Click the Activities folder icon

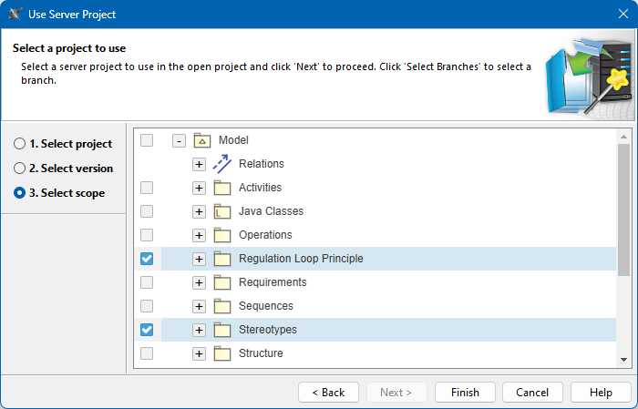coord(222,188)
